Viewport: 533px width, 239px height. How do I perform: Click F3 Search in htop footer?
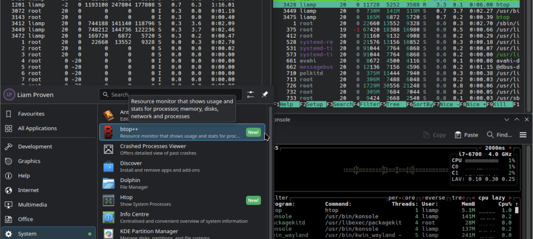[x=340, y=104]
